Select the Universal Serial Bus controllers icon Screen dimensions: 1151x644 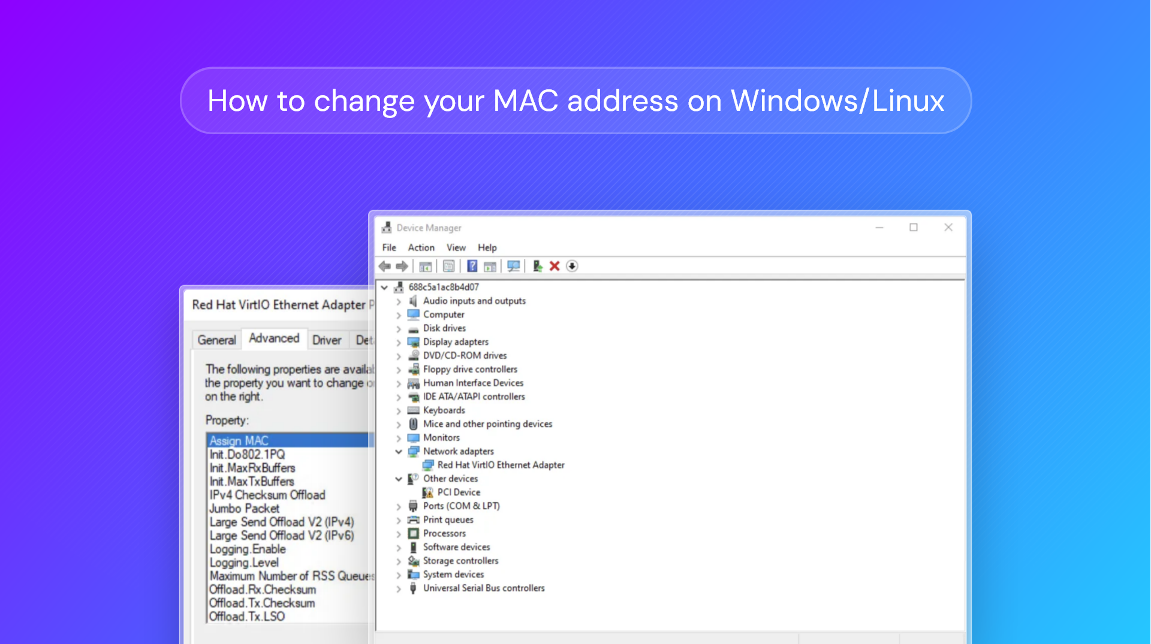pyautogui.click(x=413, y=588)
